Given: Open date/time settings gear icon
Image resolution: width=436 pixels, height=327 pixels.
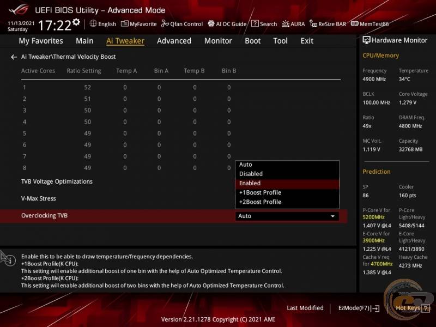Looking at the screenshot, I should (76, 22).
